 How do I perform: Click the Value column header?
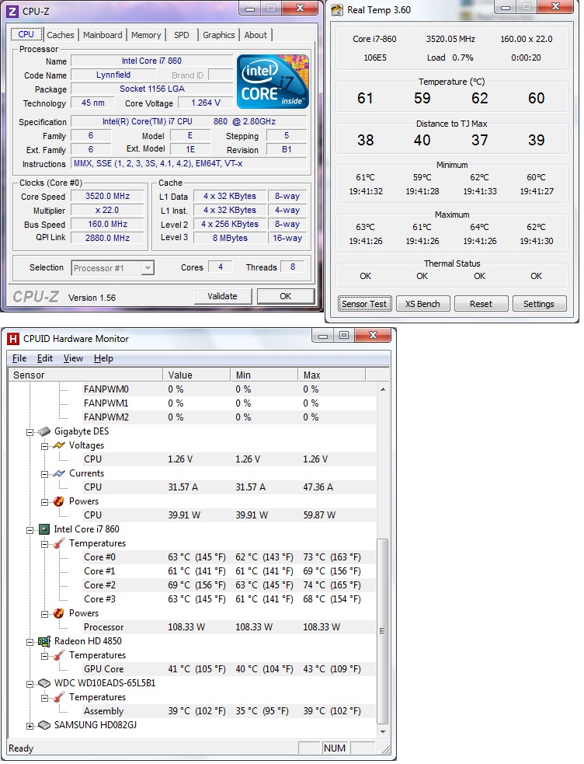coord(196,375)
